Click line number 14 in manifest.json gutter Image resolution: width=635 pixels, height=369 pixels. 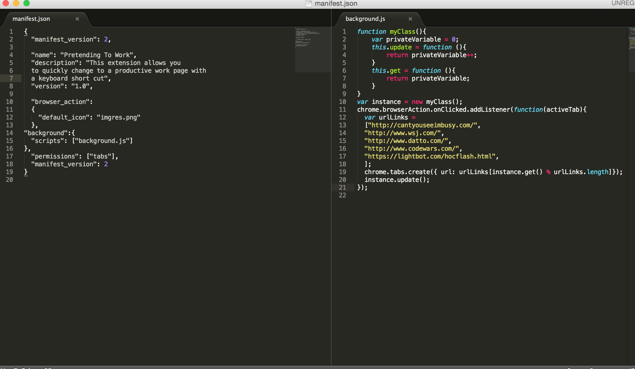pos(9,133)
